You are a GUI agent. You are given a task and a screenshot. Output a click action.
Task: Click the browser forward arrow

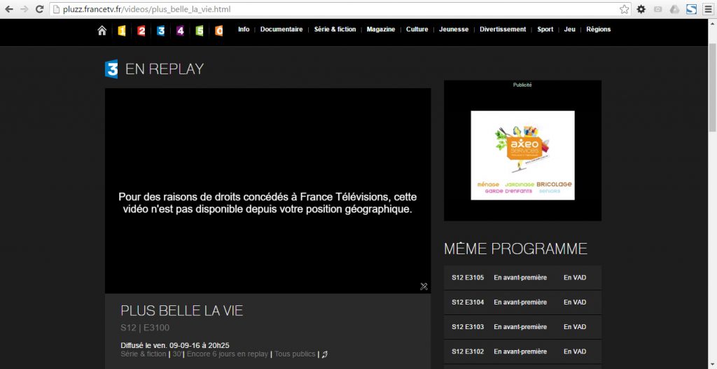point(25,9)
